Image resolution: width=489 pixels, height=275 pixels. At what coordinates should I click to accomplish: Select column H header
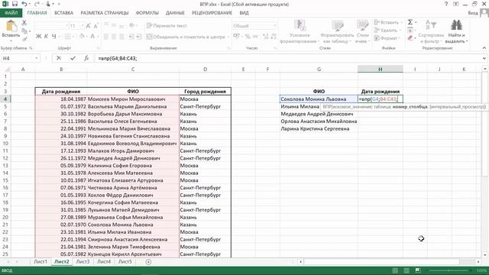coord(381,70)
